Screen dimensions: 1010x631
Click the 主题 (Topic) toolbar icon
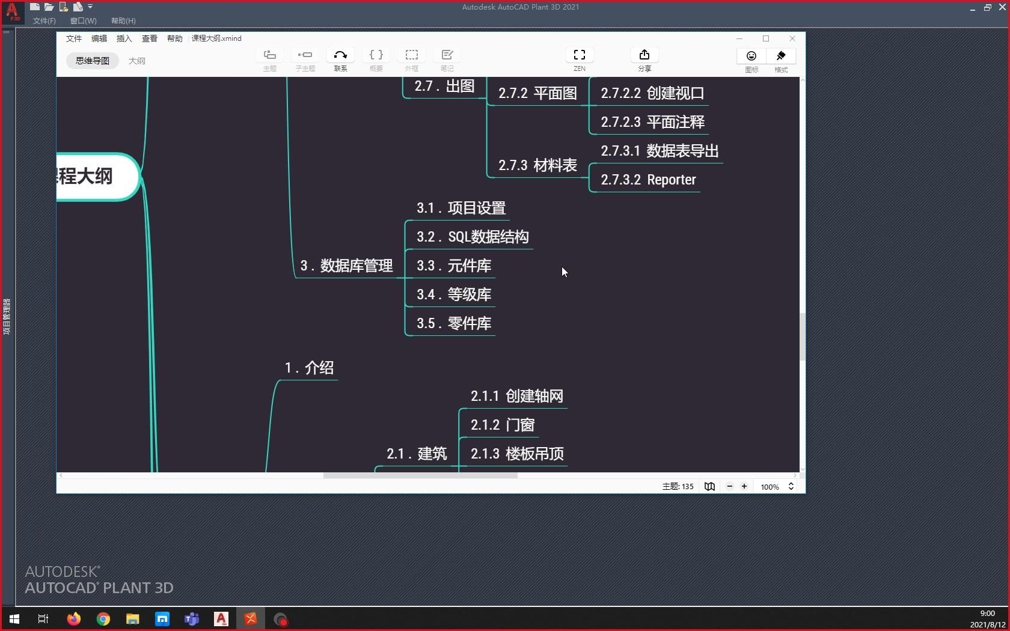[x=270, y=55]
